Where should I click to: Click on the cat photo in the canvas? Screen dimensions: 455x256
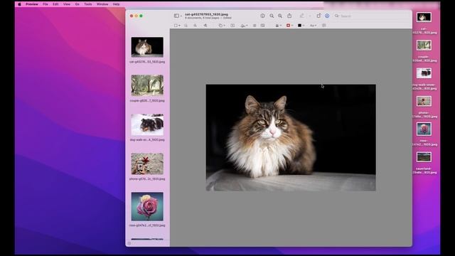(291, 137)
